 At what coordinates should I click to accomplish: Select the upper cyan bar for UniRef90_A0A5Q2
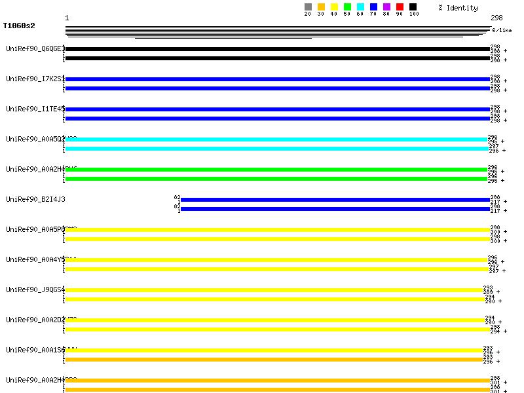pyautogui.click(x=275, y=140)
